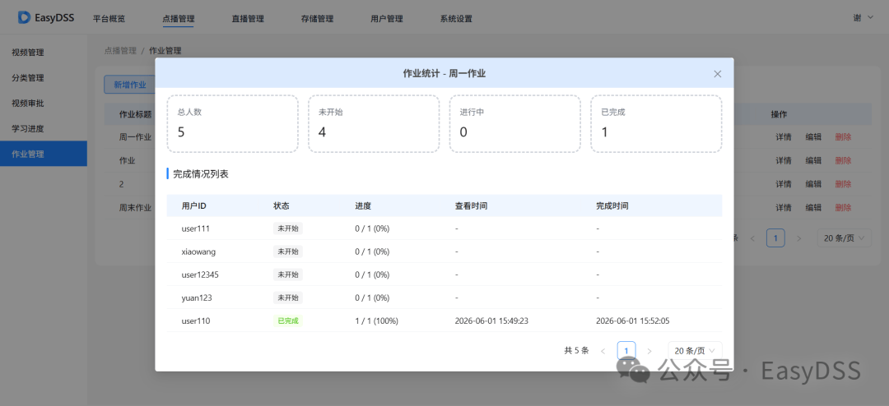The image size is (889, 406).
Task: Go to next page in dialog pagination
Action: (649, 351)
